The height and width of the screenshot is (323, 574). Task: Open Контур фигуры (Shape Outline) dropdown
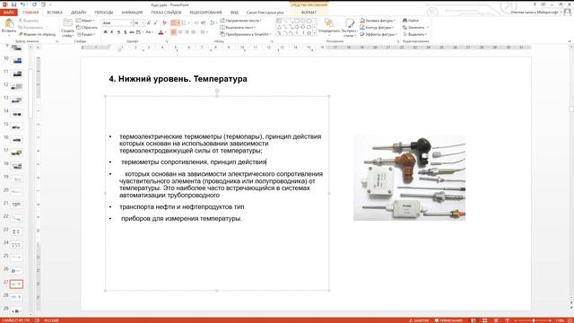click(x=377, y=28)
